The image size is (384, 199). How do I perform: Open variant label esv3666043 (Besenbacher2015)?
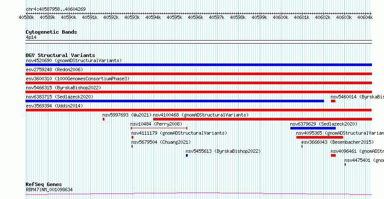[337, 142]
